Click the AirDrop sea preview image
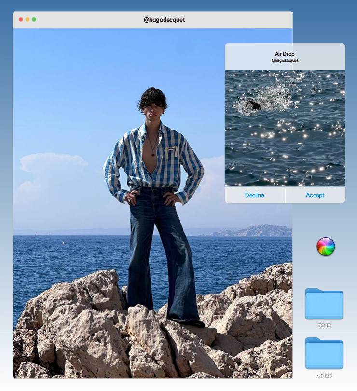This screenshot has height=391, width=357. click(285, 145)
